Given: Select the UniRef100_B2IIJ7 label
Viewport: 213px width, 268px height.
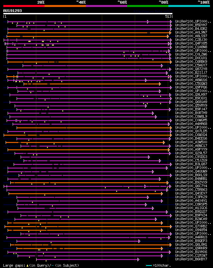Looking at the screenshot, I should [x=191, y=72].
